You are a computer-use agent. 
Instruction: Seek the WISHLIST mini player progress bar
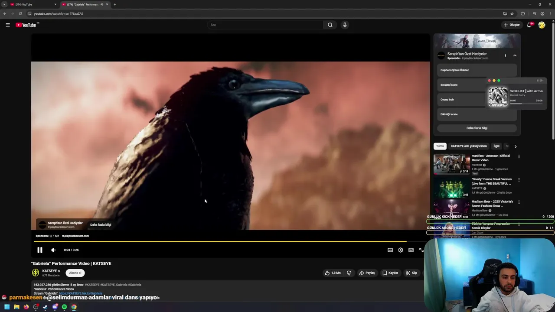[x=526, y=104]
